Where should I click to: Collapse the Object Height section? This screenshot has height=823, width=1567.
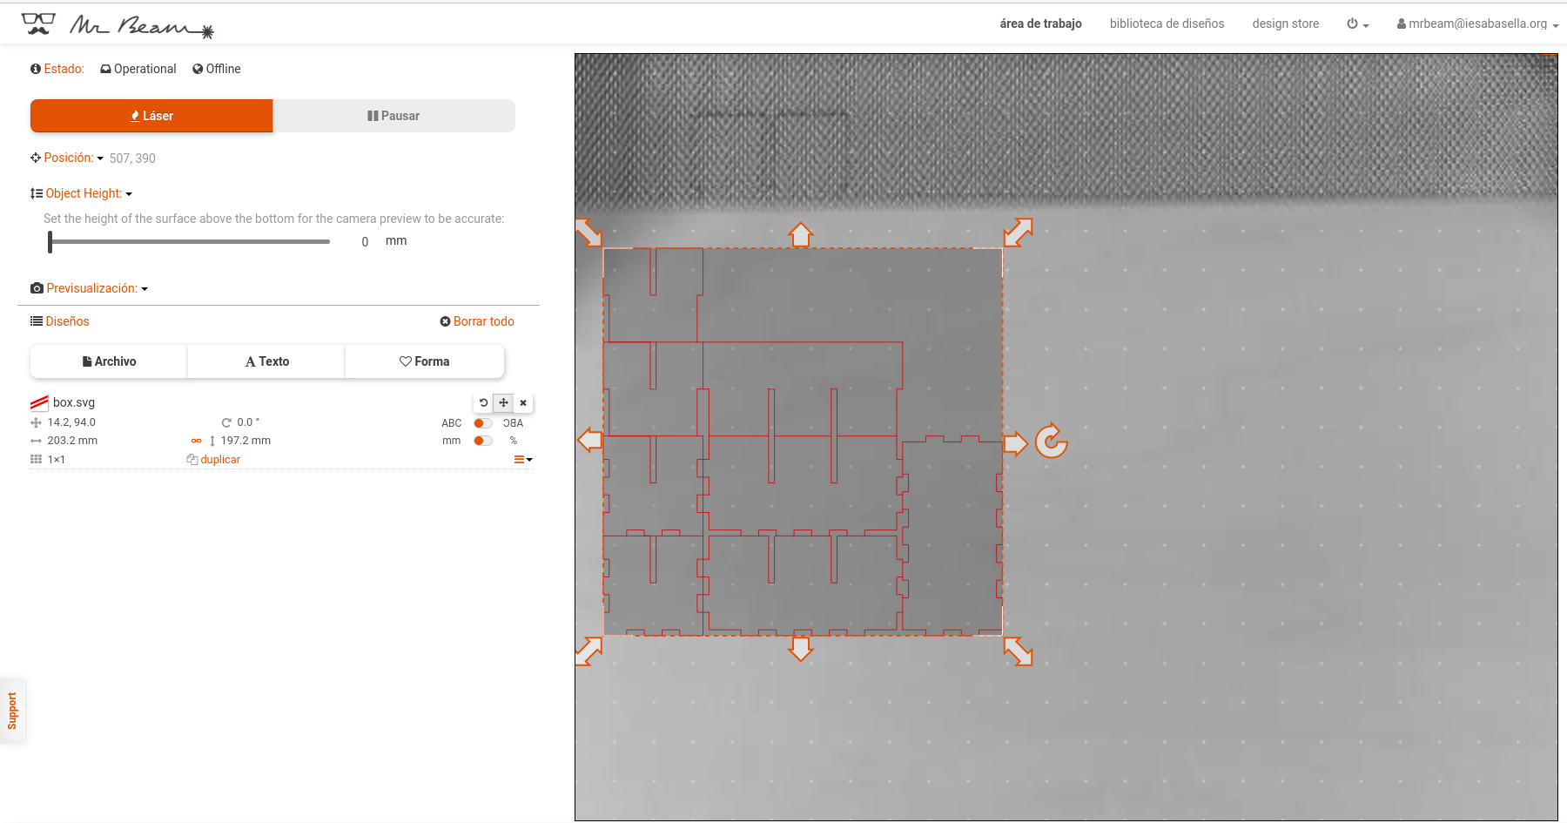[82, 193]
